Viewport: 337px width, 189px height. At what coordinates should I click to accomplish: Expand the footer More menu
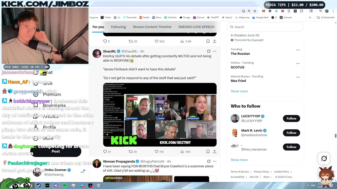(x=267, y=177)
